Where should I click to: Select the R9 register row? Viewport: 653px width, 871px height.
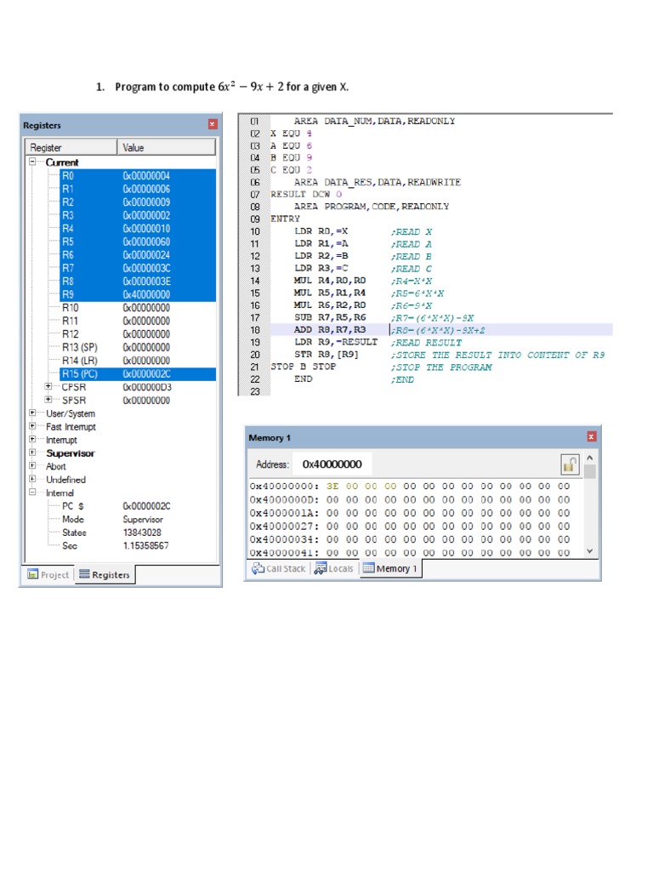tap(138, 294)
